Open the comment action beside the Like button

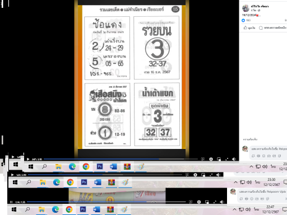pyautogui.click(x=273, y=28)
